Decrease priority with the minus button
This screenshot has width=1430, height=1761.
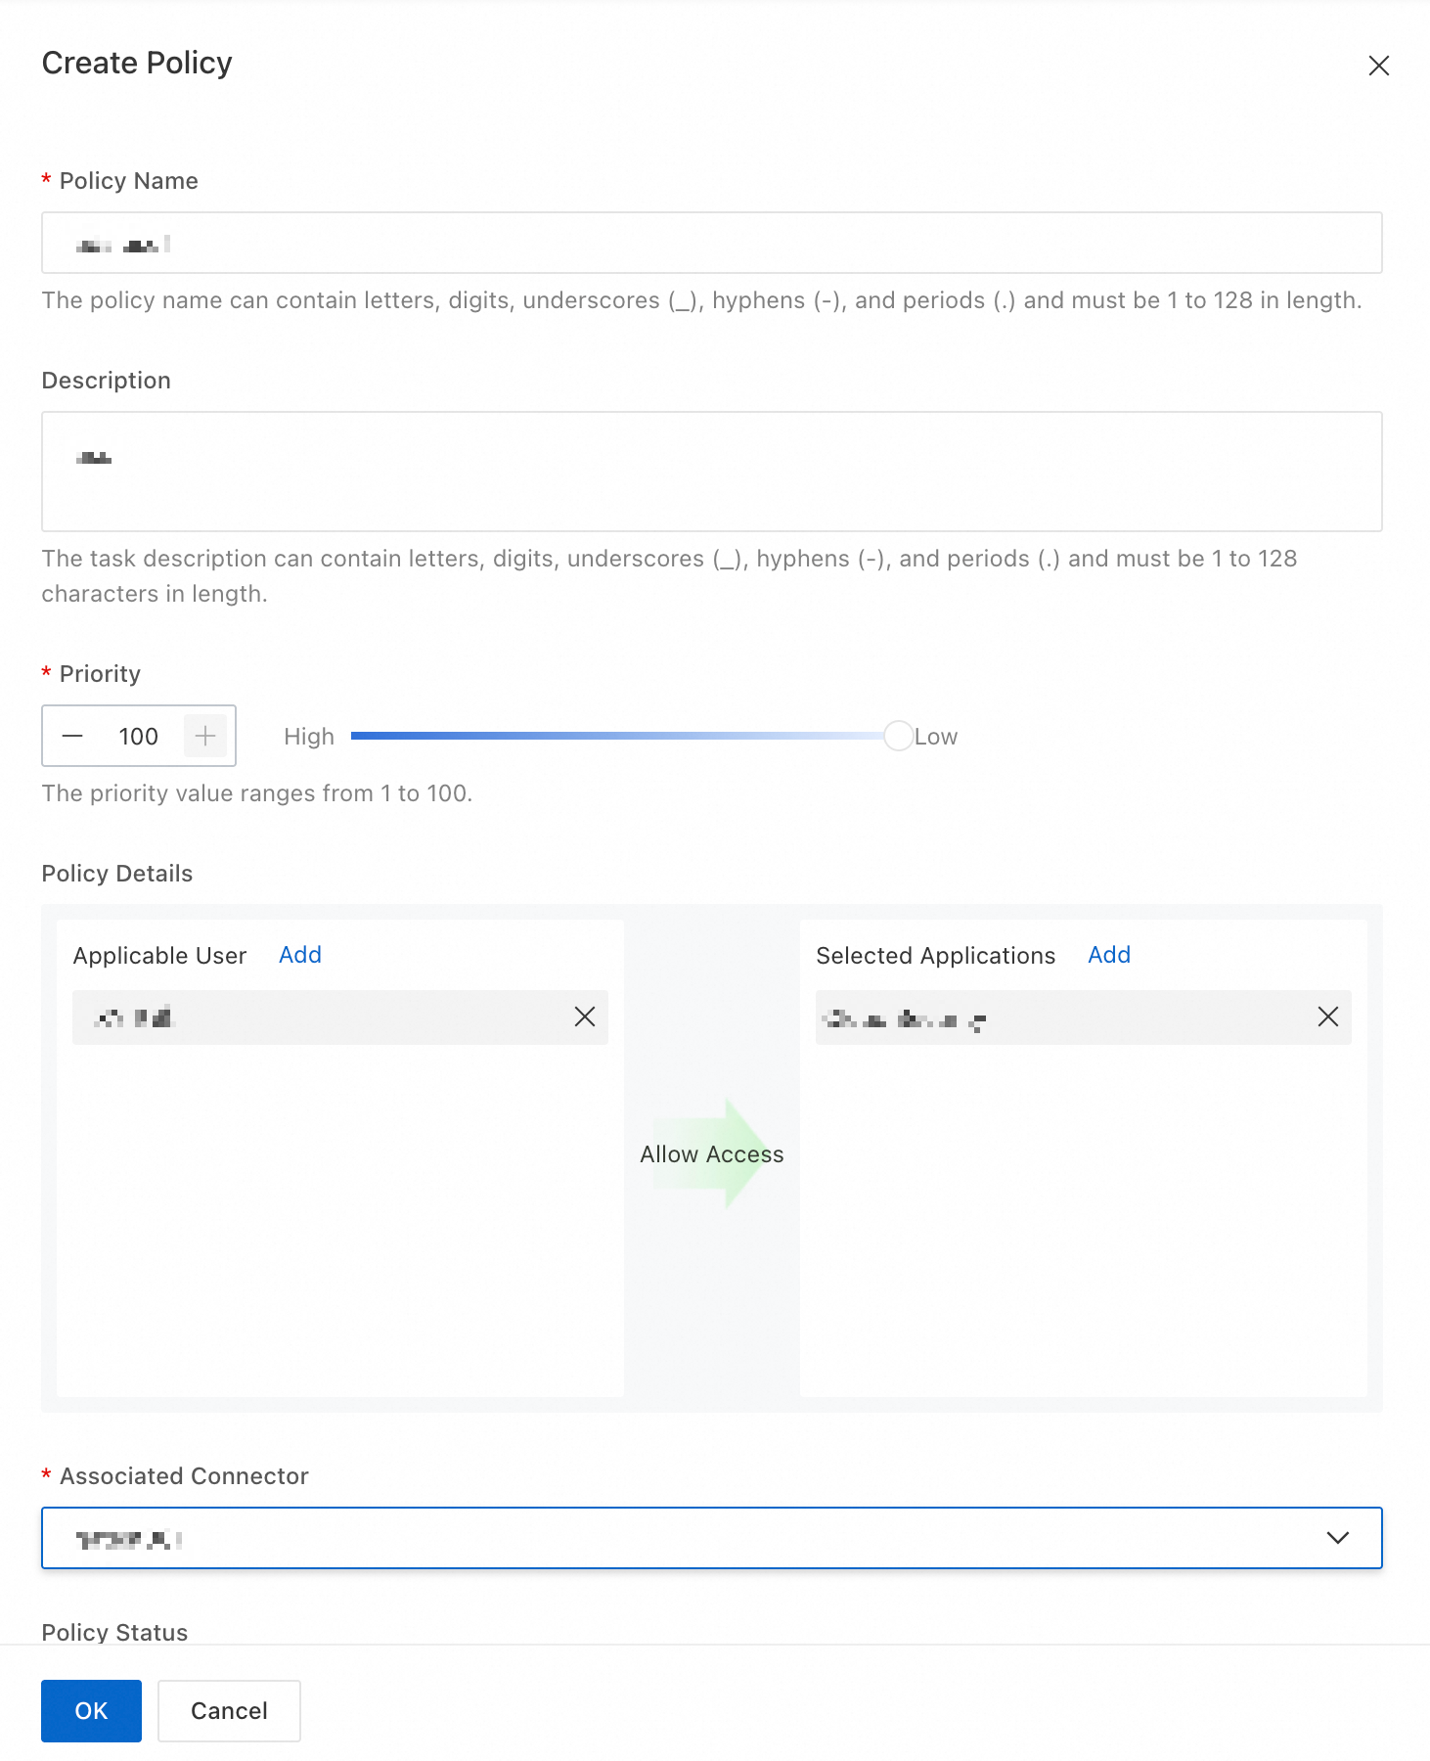tap(72, 736)
